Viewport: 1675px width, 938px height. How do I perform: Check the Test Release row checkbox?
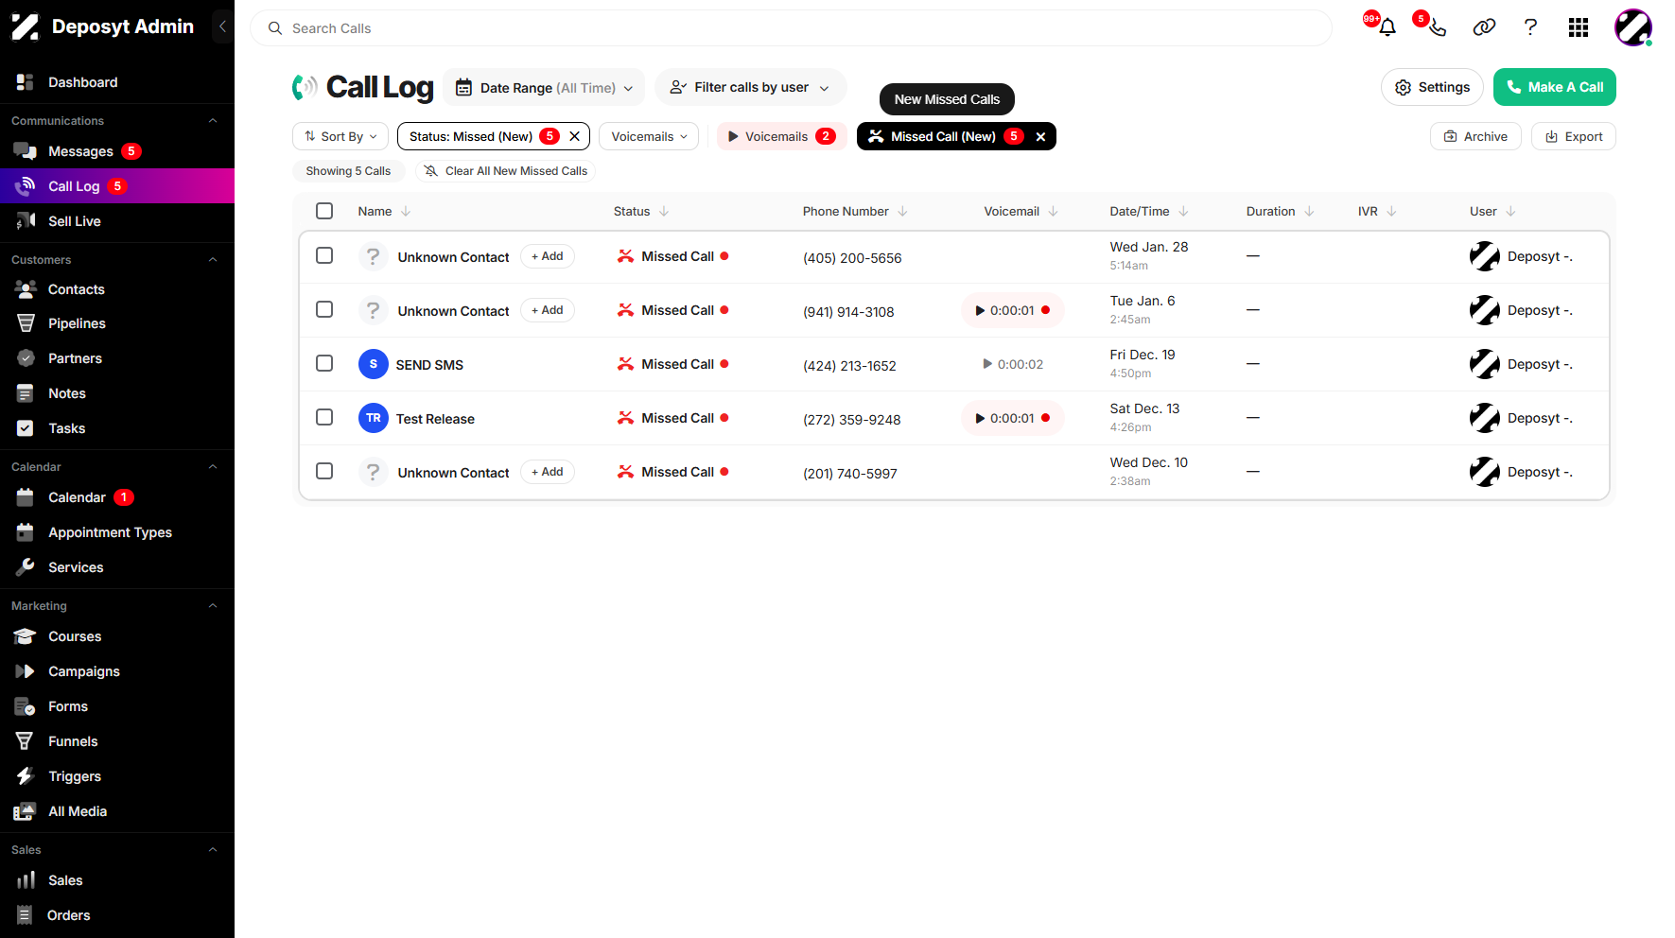pyautogui.click(x=324, y=417)
